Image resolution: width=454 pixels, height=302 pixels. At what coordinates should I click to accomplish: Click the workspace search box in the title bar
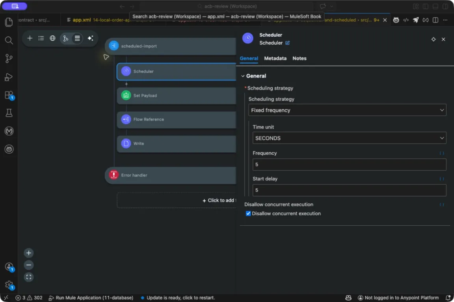pos(227,6)
